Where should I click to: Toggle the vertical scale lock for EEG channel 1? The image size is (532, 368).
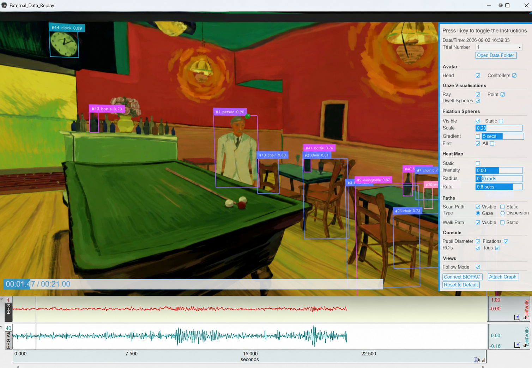pos(524,318)
